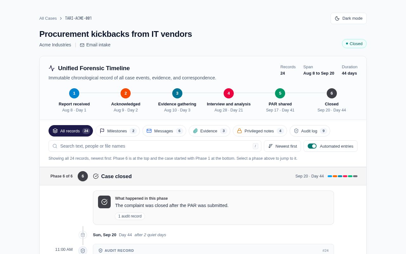
Task: Click the flag icon in Milestones tab
Action: (102, 131)
